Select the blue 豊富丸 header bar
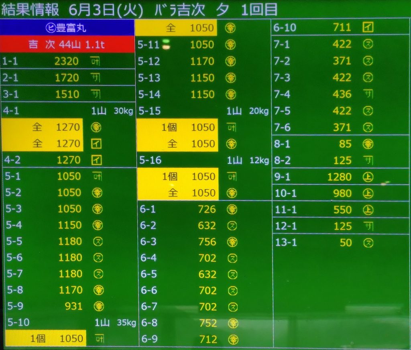 pyautogui.click(x=67, y=28)
